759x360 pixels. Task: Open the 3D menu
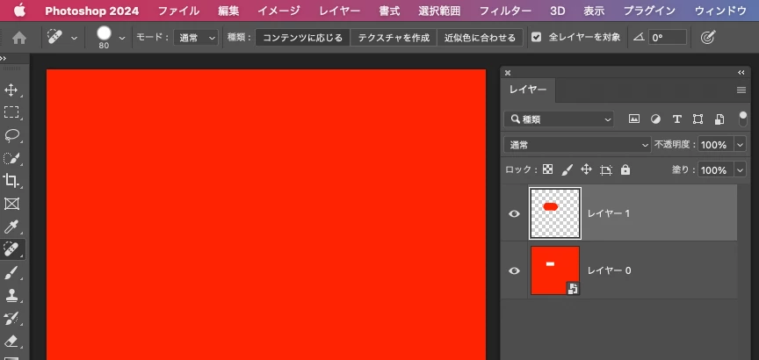point(557,11)
